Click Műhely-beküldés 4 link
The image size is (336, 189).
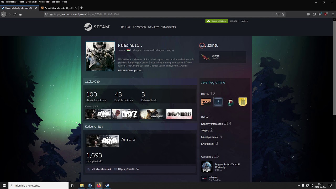(101, 169)
